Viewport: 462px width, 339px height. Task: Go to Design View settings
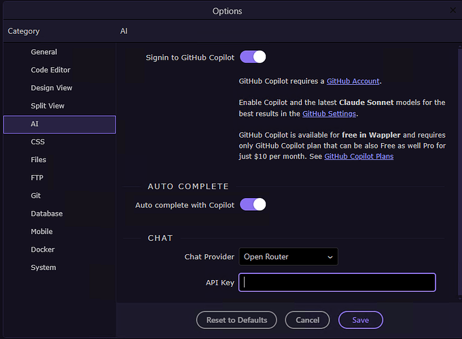pos(60,88)
